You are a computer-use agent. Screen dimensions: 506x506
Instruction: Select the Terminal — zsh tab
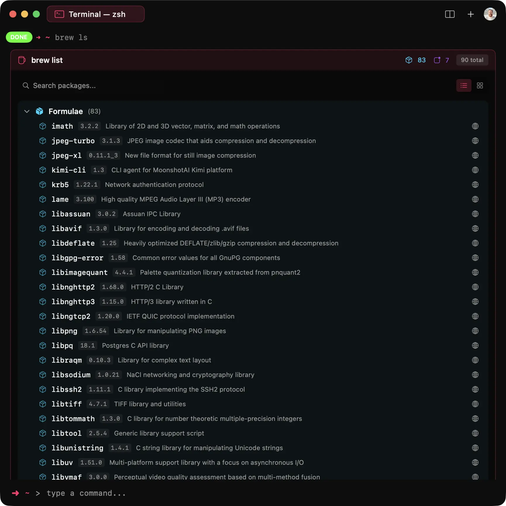tap(96, 14)
